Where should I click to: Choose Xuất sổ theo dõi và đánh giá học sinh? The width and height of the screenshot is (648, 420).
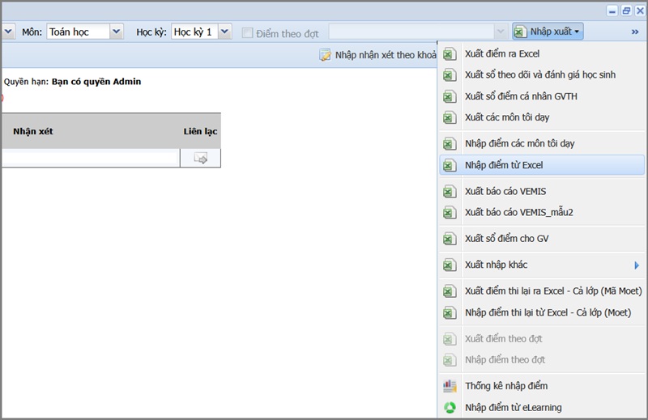click(x=541, y=74)
